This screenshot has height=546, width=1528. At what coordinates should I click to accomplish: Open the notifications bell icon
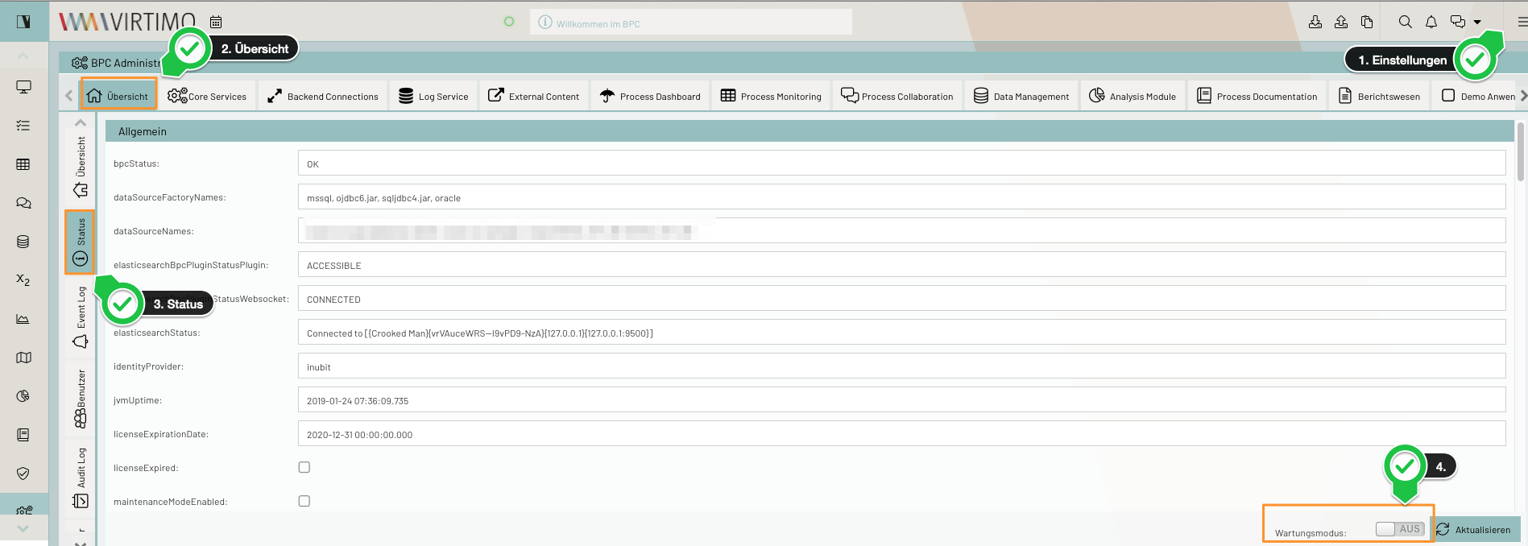tap(1431, 22)
